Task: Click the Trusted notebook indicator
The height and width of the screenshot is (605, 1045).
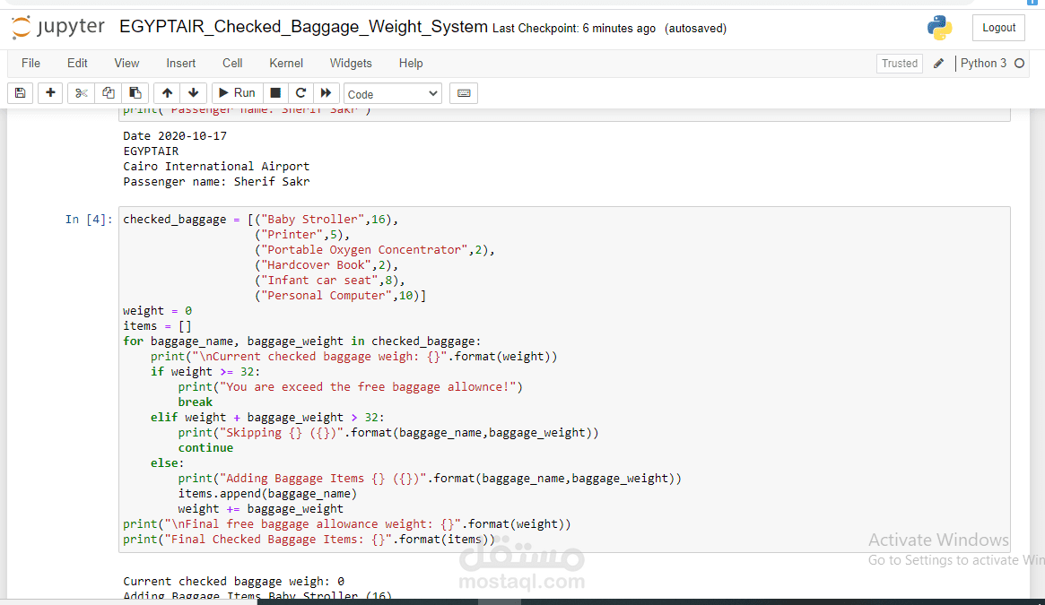Action: [x=899, y=64]
